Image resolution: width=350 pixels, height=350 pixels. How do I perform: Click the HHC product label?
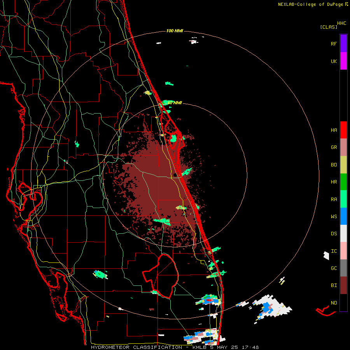341,23
